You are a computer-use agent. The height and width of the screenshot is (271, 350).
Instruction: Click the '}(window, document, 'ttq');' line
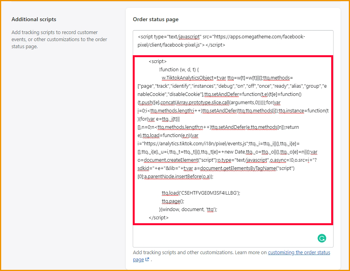(188, 209)
